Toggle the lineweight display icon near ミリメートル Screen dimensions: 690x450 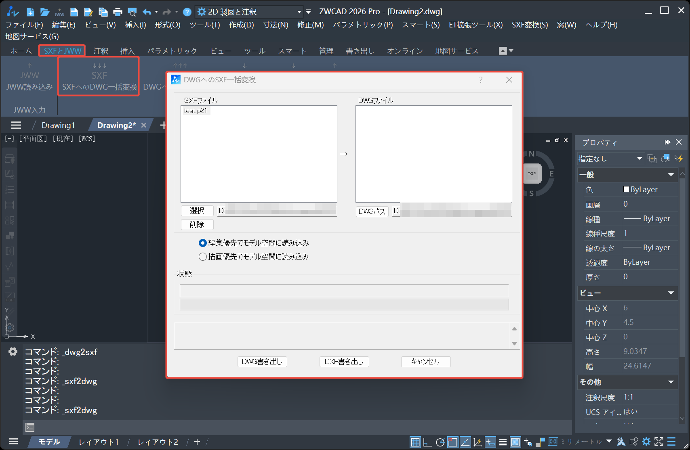click(503, 442)
